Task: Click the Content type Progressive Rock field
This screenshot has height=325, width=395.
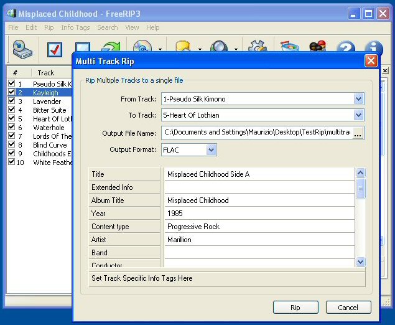Action: pyautogui.click(x=259, y=227)
